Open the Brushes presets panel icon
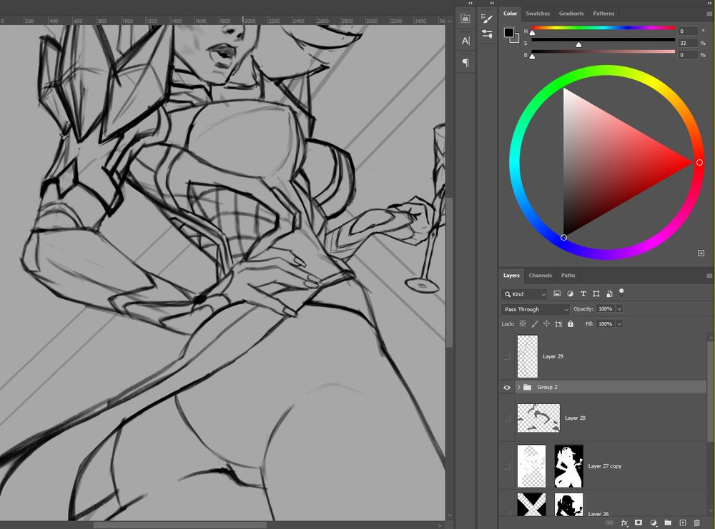 click(x=487, y=34)
